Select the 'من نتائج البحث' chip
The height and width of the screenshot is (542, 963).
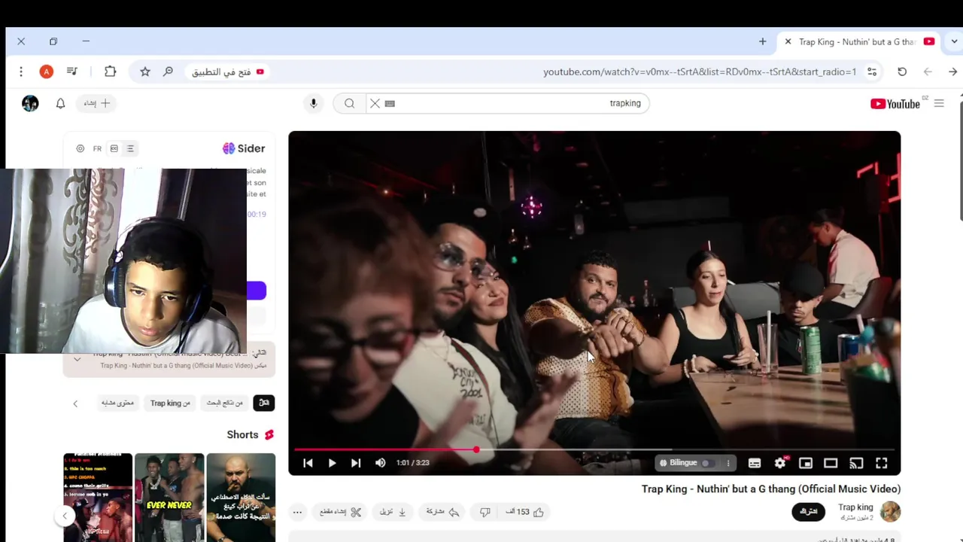(225, 403)
